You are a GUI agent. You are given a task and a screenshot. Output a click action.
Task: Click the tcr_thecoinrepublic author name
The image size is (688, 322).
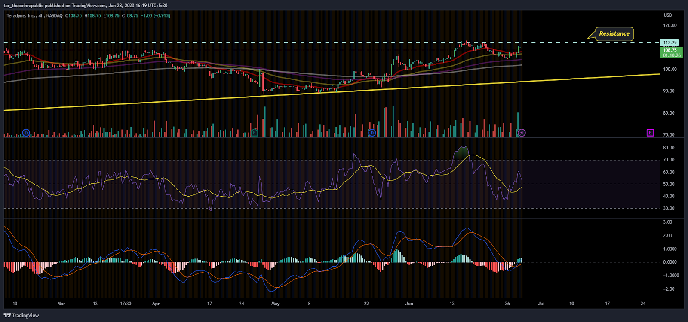pyautogui.click(x=24, y=6)
